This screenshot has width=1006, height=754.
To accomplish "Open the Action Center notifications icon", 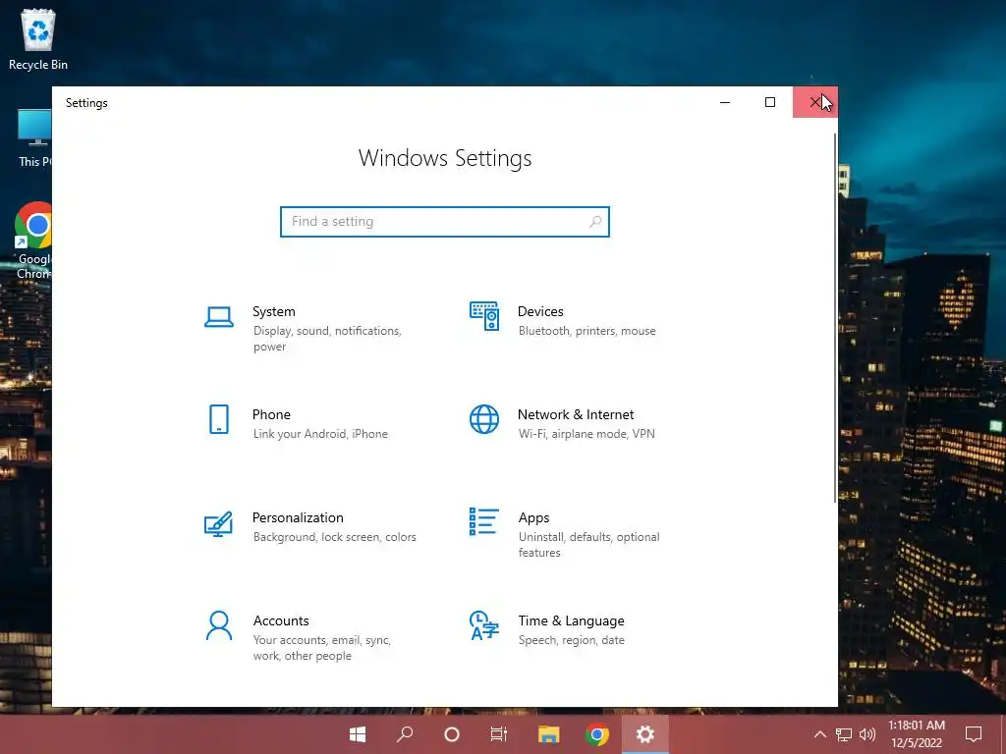I will (x=974, y=734).
